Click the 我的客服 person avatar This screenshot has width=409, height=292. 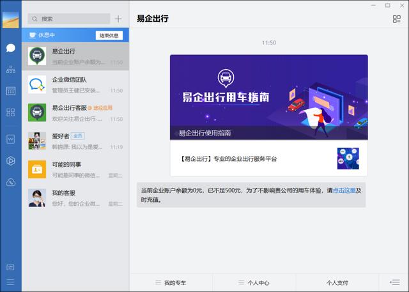coord(37,198)
